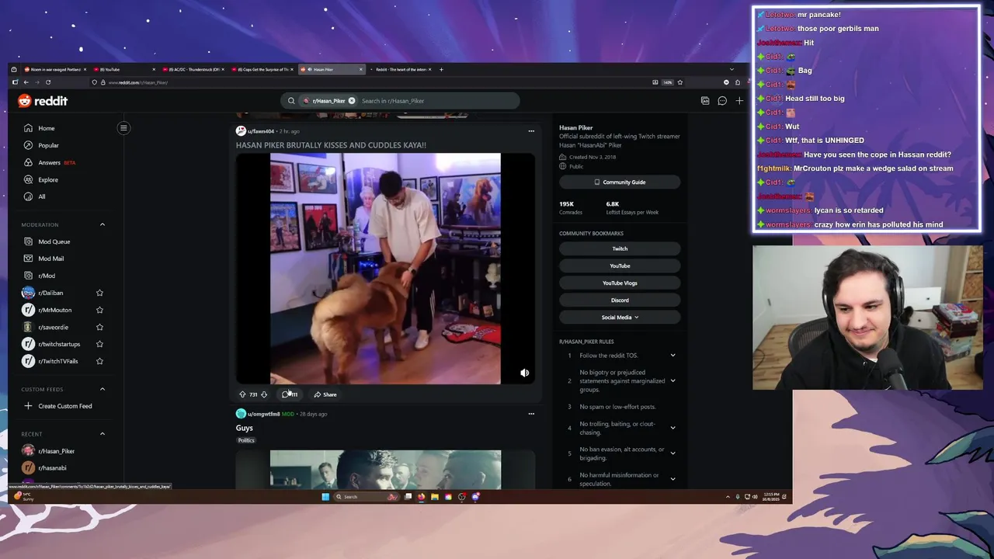
Task: Favorite r/Twitch1VFails with its star
Action: click(99, 361)
